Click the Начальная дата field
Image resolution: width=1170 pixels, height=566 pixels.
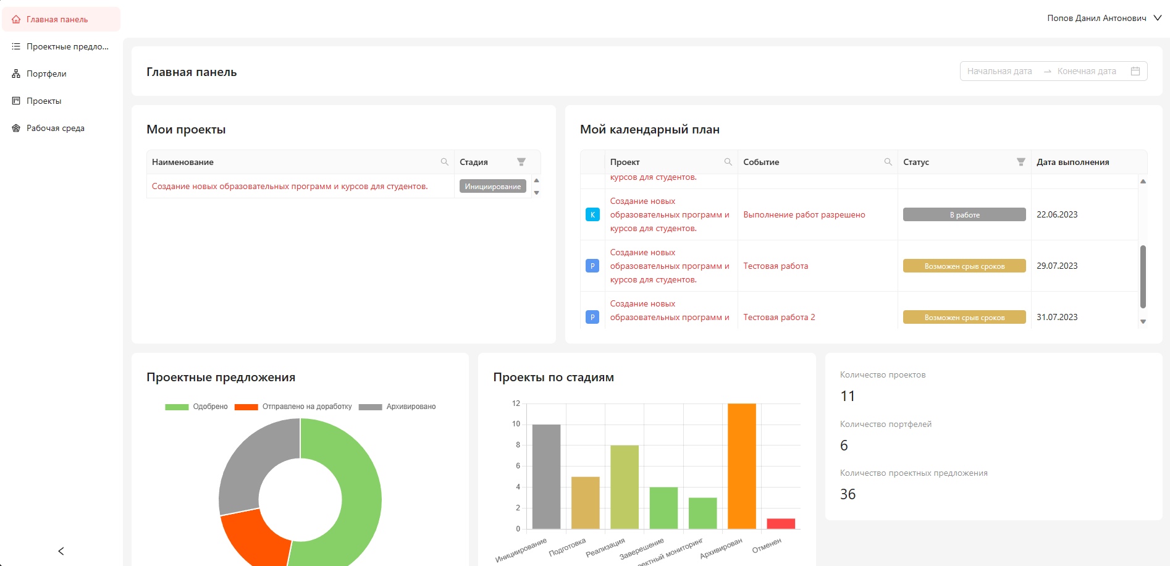tap(1000, 71)
